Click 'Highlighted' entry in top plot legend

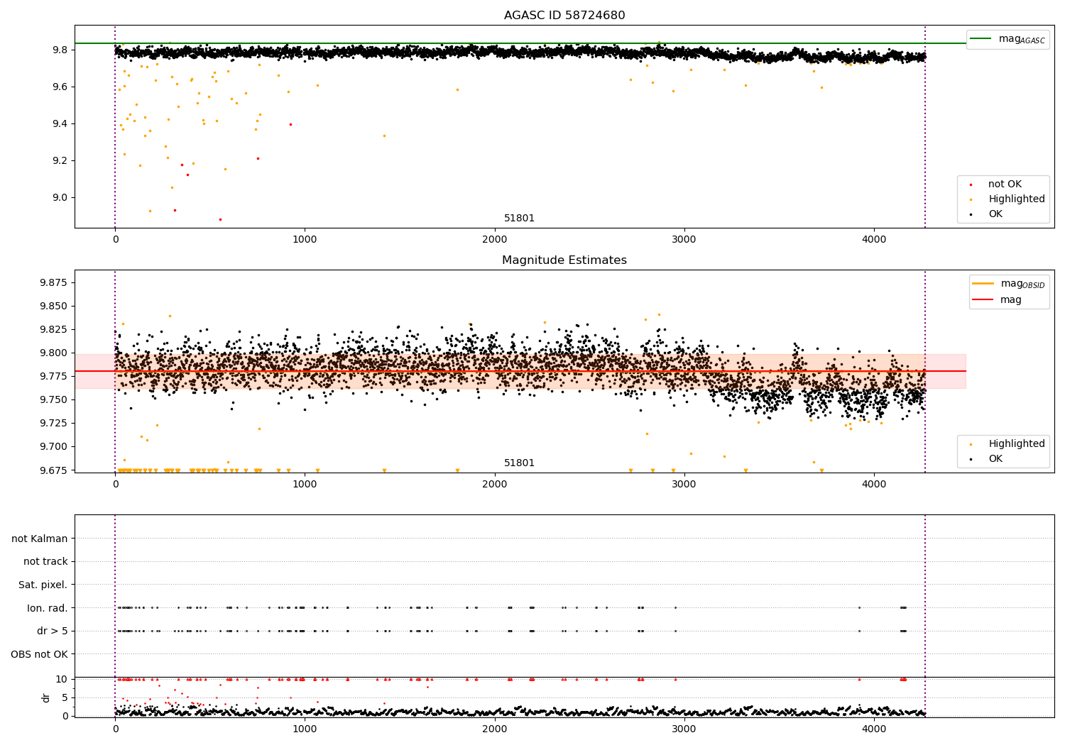tap(1017, 199)
